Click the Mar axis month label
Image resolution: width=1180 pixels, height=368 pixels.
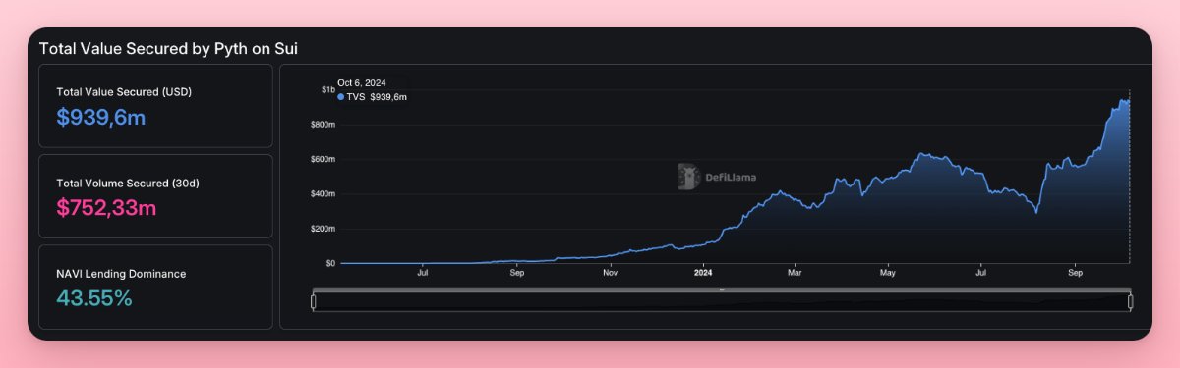click(x=796, y=273)
